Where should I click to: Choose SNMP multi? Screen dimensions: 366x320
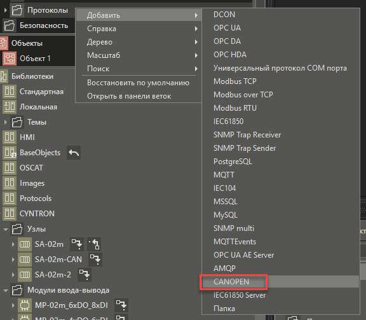(x=281, y=228)
